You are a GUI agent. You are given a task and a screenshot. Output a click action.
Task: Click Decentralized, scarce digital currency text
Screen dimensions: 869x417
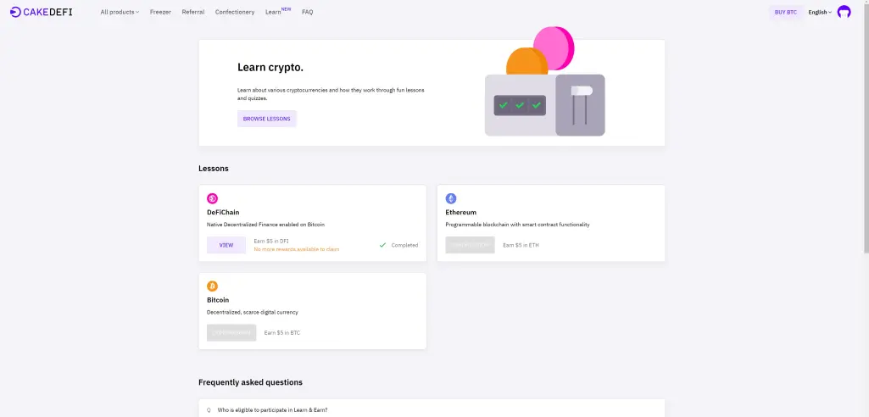252,313
